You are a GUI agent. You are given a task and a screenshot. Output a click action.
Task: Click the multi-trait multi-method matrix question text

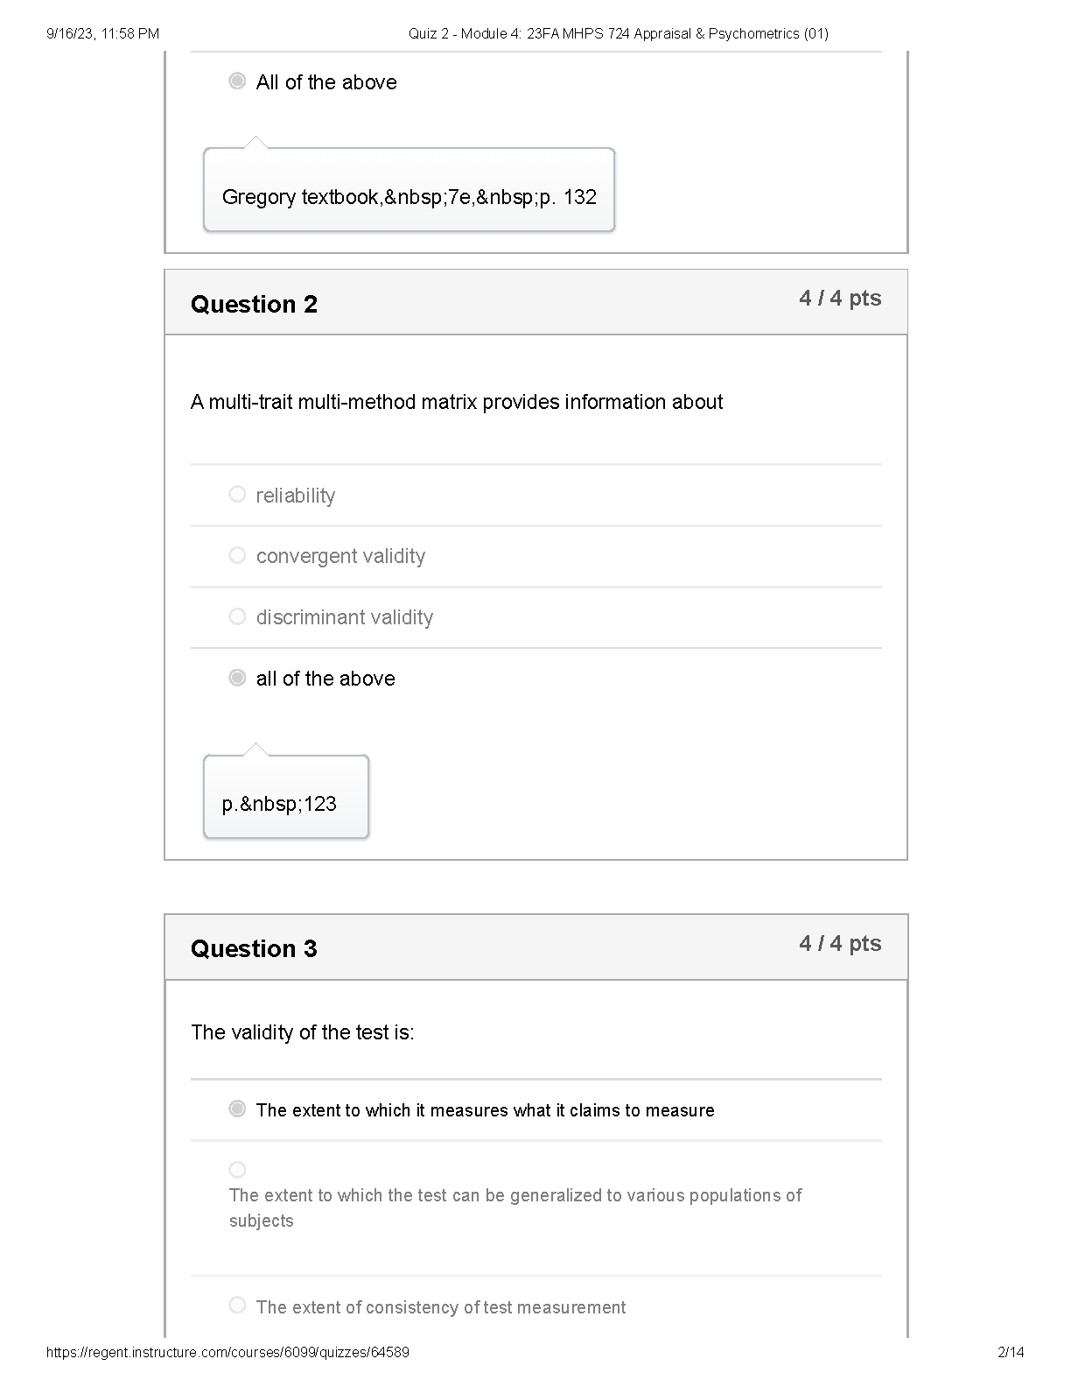[x=457, y=402]
